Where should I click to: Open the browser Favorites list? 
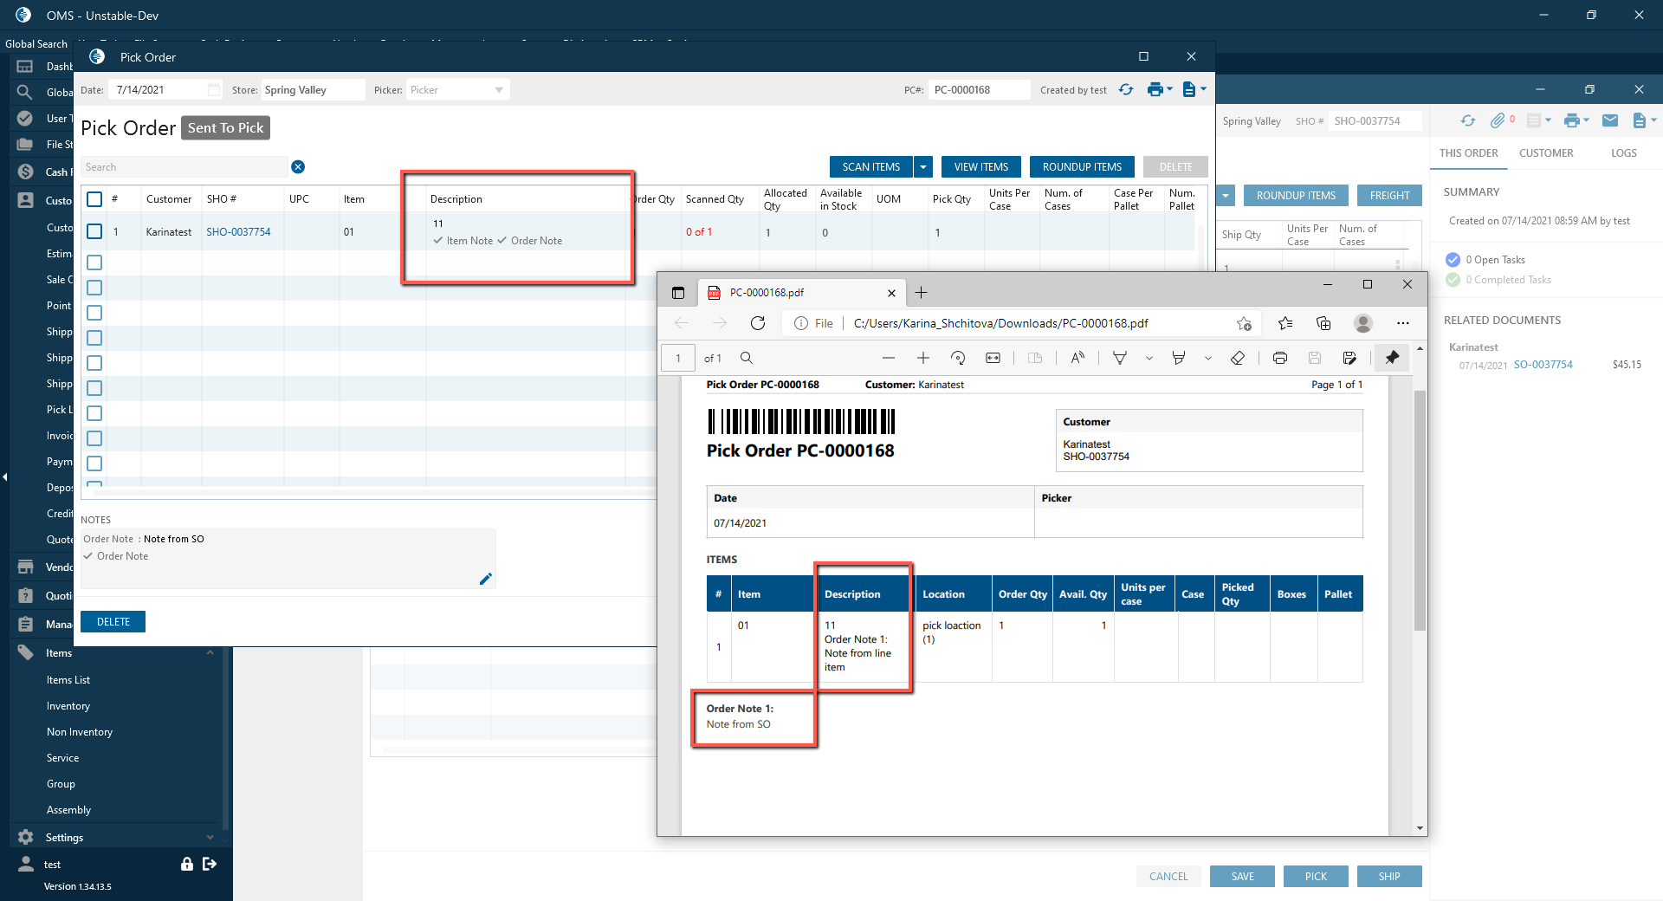coord(1285,323)
